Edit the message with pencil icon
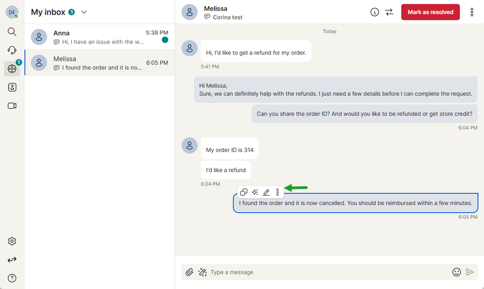This screenshot has width=484, height=289. click(266, 192)
